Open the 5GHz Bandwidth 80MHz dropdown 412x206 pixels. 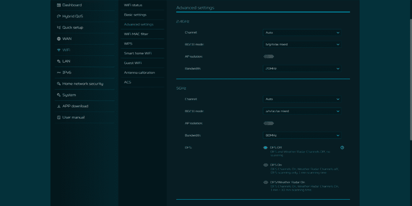(302, 135)
